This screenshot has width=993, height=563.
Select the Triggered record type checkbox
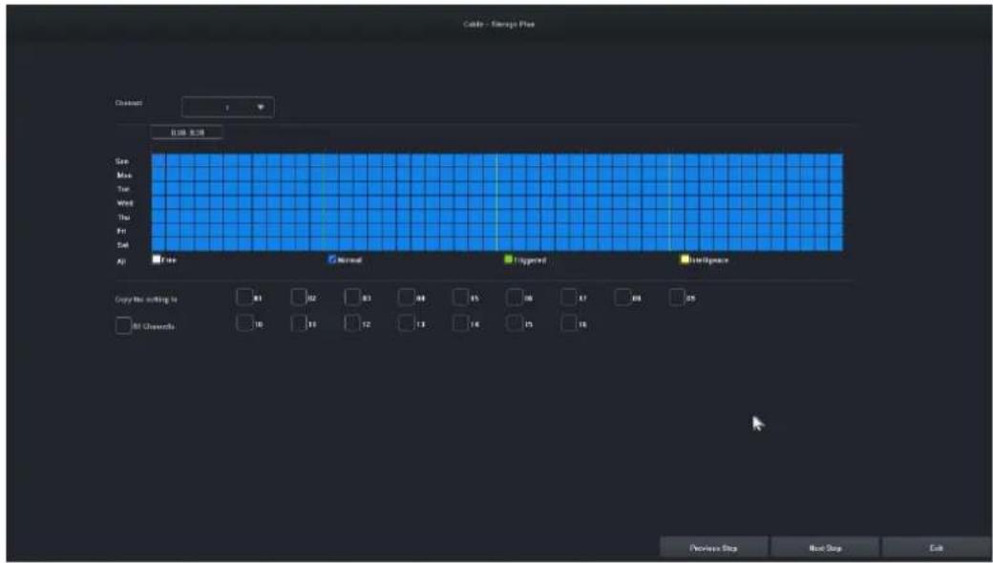pos(508,260)
